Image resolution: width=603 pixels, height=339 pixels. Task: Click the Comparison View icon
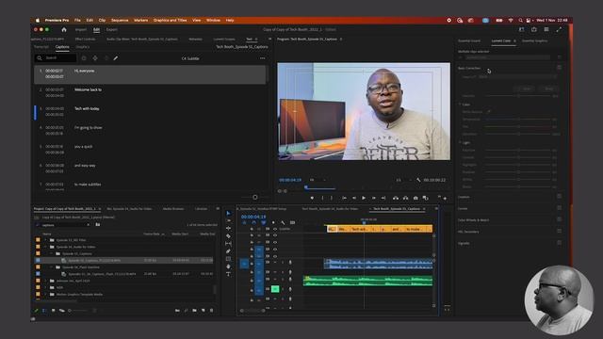pyautogui.click(x=425, y=198)
